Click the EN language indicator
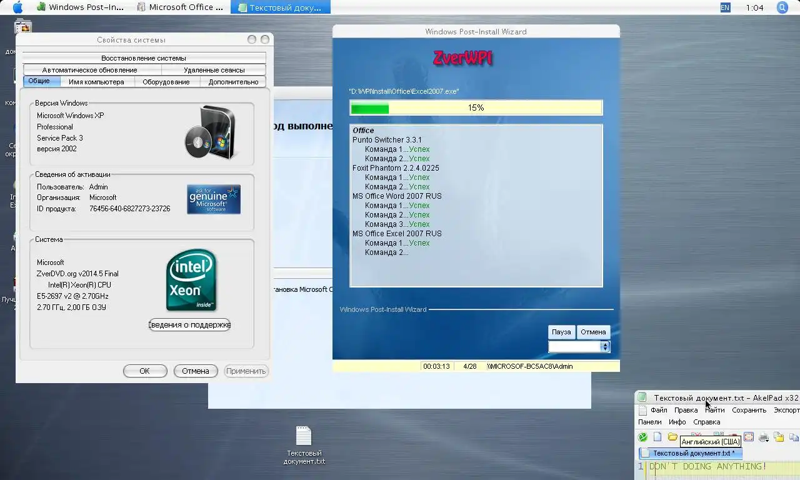Screen dimensions: 800x480 pyautogui.click(x=725, y=7)
